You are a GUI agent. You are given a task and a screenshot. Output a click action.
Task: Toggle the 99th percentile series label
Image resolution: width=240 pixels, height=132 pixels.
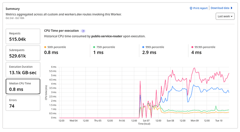155,47
